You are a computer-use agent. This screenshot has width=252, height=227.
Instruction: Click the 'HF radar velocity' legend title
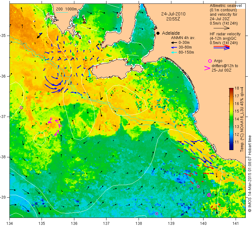(x=225, y=34)
